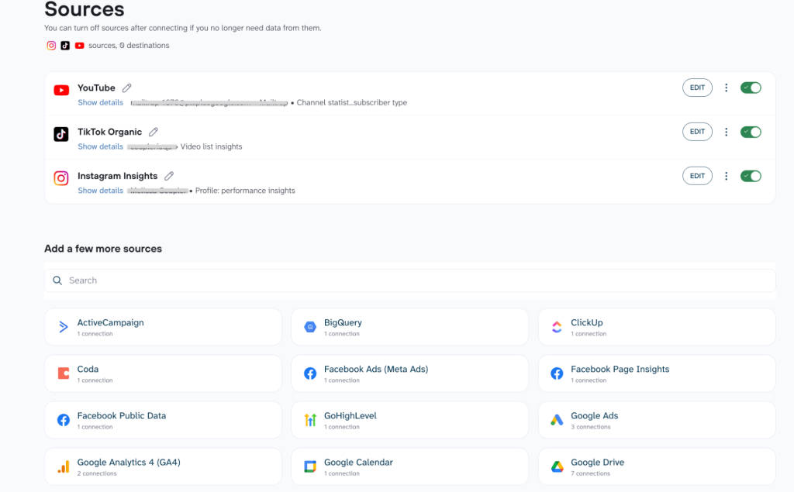
Task: Choose Facebook Ads (Meta Ads) name label
Action: coord(376,369)
